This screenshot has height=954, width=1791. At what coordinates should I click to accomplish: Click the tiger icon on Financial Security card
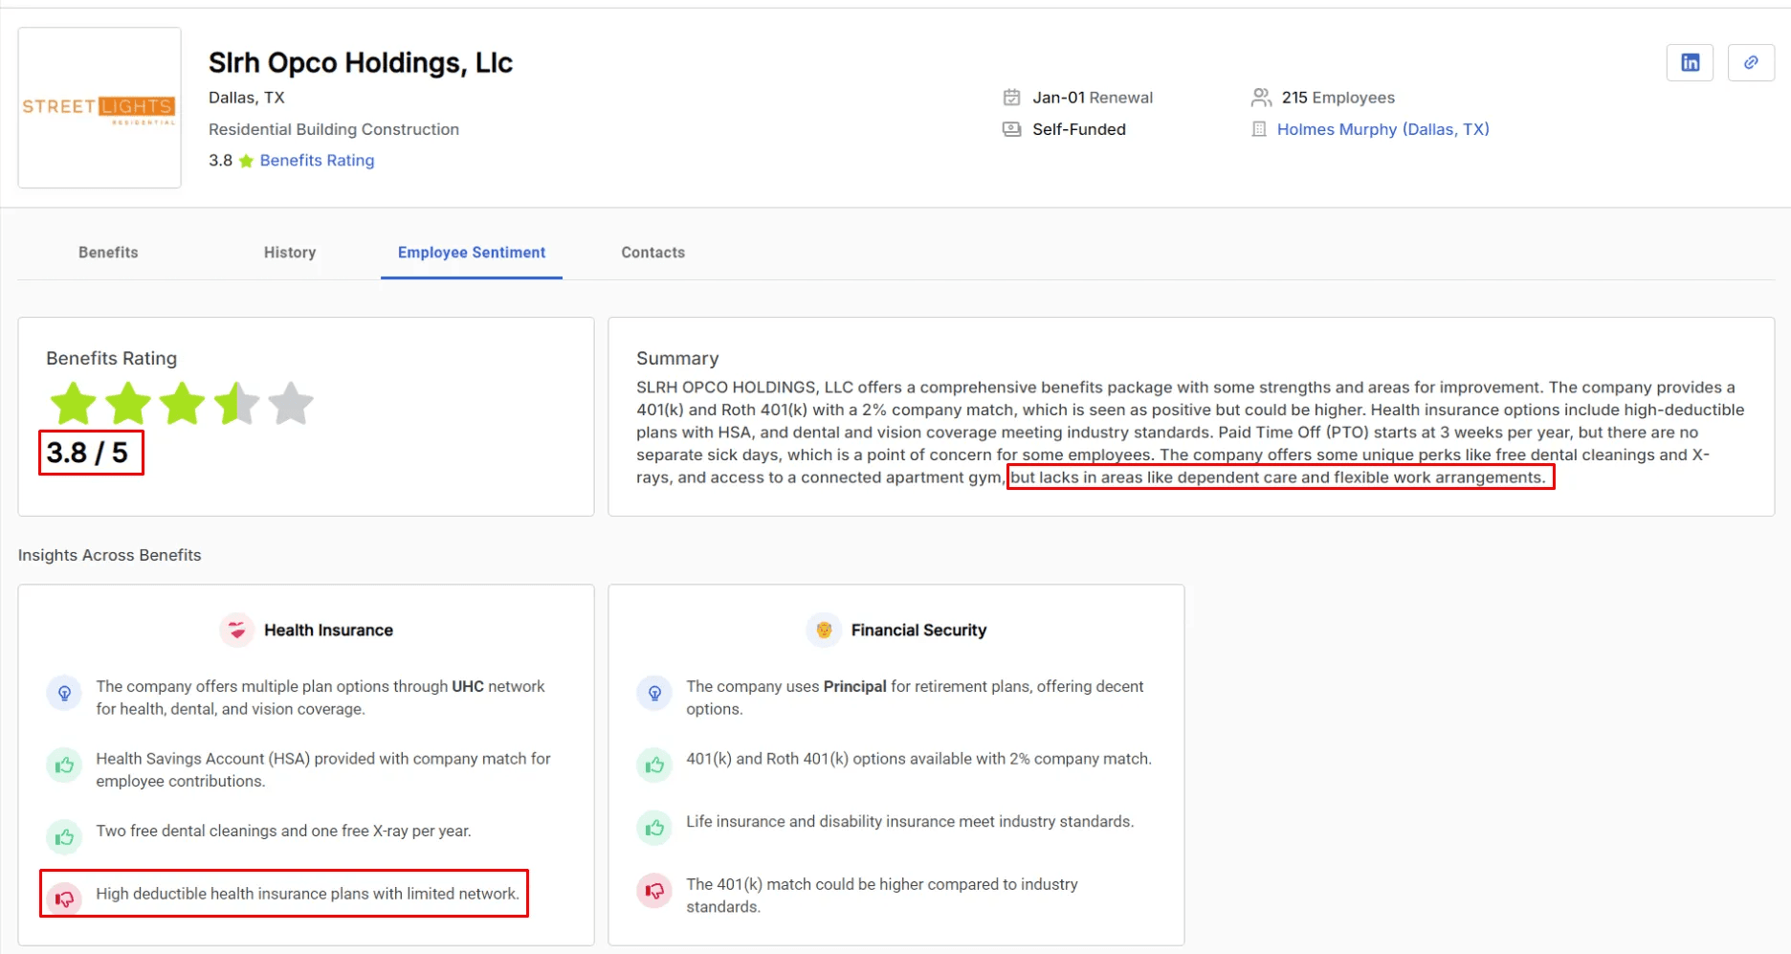pos(824,630)
